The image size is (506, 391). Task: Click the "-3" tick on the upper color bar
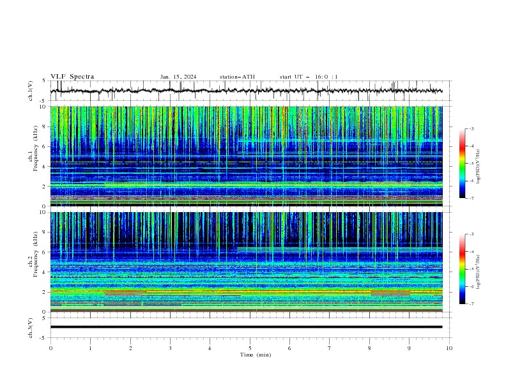click(471, 128)
